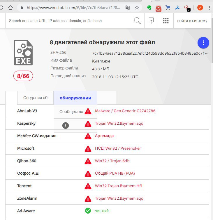The image size is (213, 220).
Task: Click the file name iGram.exe
Action: pyautogui.click(x=101, y=61)
